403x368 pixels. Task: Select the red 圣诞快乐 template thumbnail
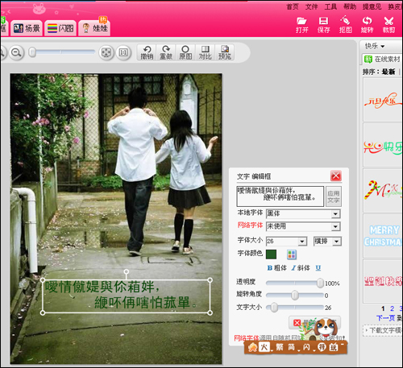383,281
